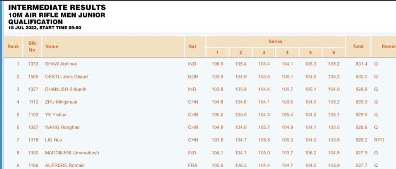Screen dimensions: 396x169
Task: Click the Q remark for SHAW Abhinav
Action: [x=376, y=64]
